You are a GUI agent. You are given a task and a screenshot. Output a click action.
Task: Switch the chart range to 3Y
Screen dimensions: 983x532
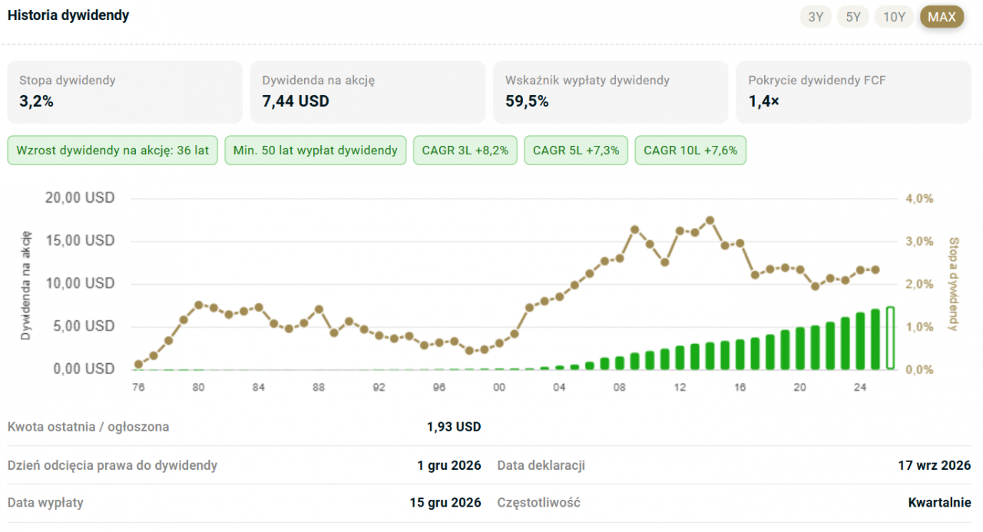tap(816, 16)
